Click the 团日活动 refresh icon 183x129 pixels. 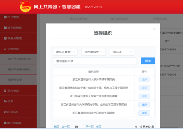[x=5, y=112]
